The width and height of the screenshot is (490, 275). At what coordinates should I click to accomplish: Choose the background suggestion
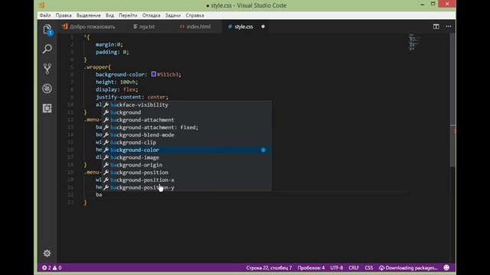pos(187,112)
